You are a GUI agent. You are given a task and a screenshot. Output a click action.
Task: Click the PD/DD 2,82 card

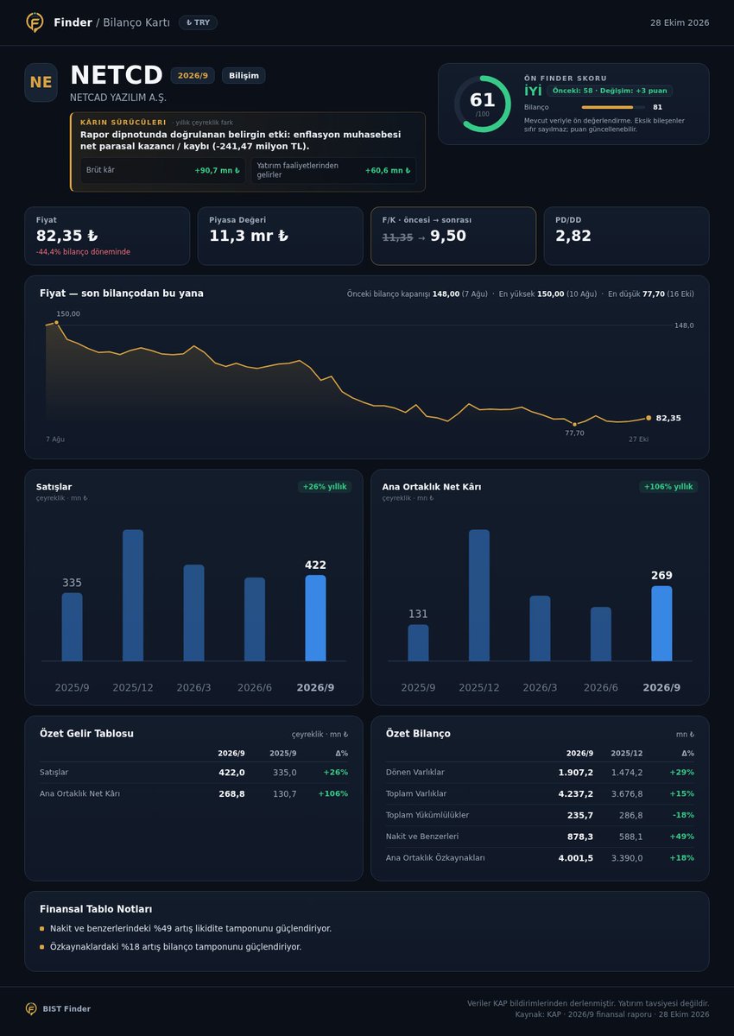pyautogui.click(x=626, y=236)
